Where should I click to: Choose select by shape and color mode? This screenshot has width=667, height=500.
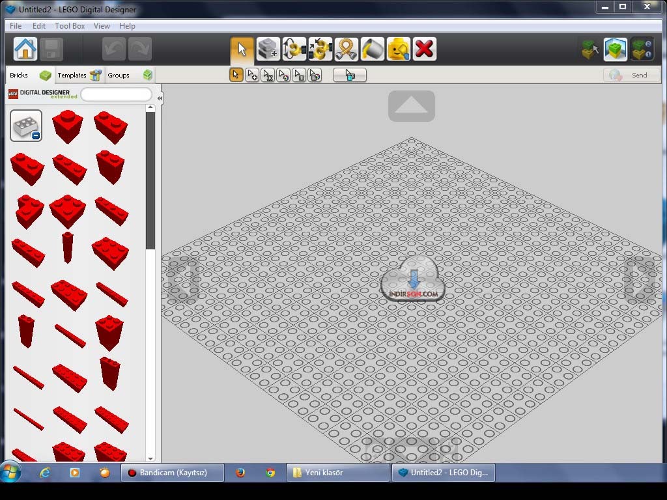(315, 76)
